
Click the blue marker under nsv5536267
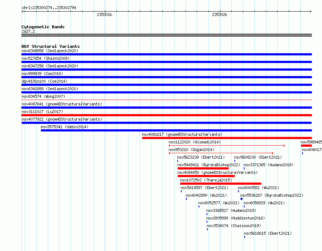point(242,199)
